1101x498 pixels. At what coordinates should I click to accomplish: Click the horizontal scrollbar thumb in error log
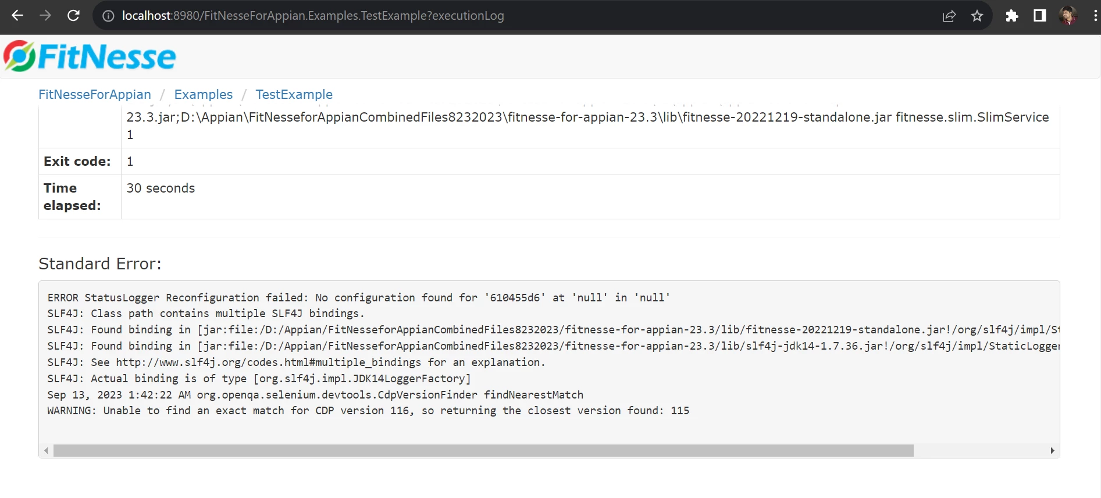click(x=483, y=451)
